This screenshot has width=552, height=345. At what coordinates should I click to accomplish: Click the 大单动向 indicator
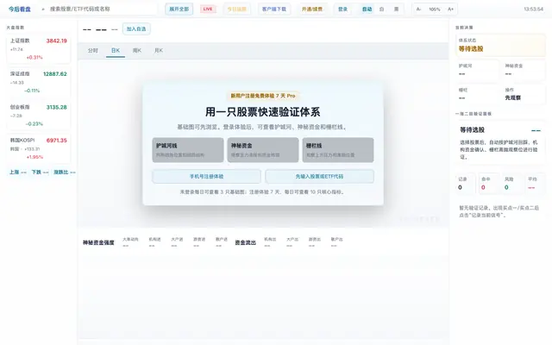130,241
